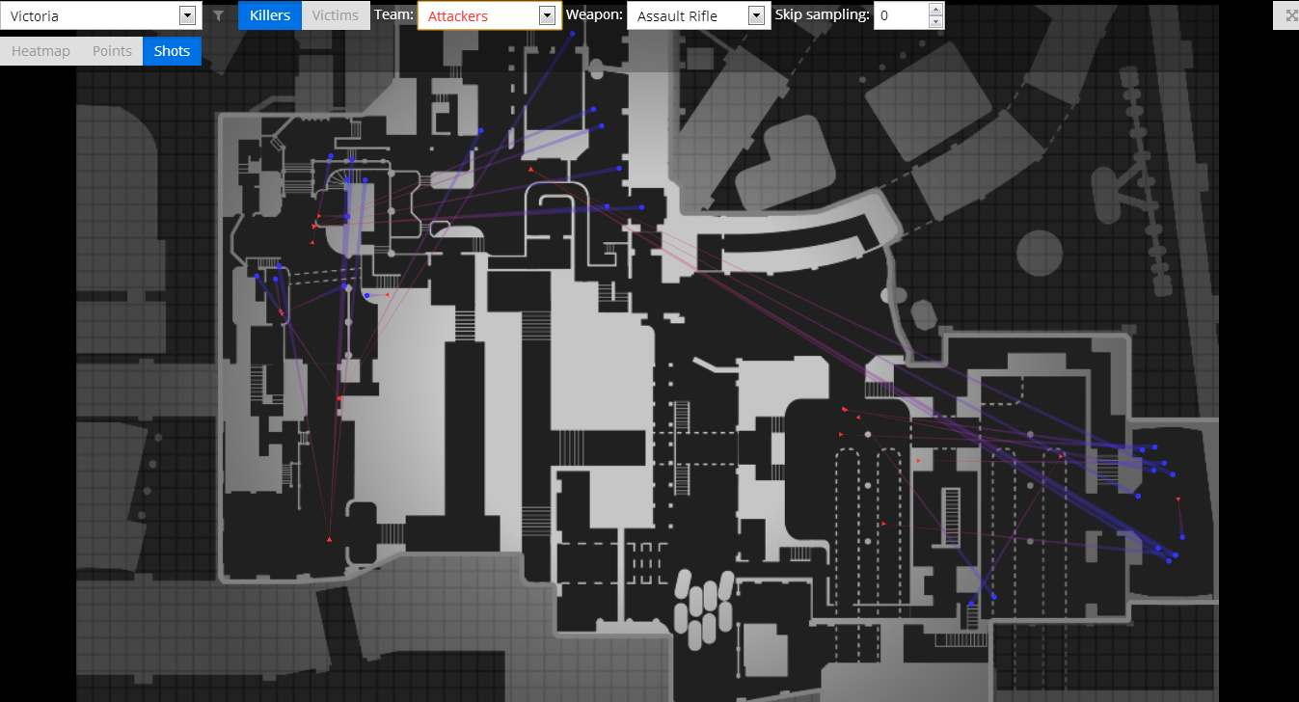Click the topmost blue killer dot on map
This screenshot has width=1299, height=702.
pos(573,34)
